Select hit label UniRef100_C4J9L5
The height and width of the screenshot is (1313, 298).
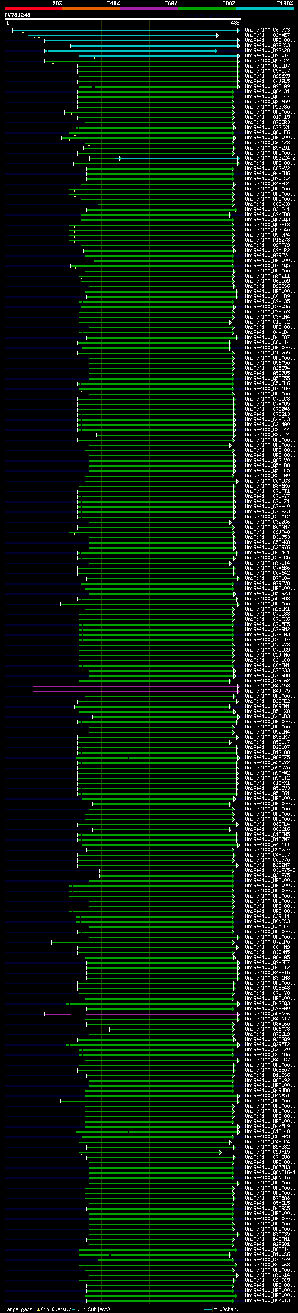[x=267, y=81]
